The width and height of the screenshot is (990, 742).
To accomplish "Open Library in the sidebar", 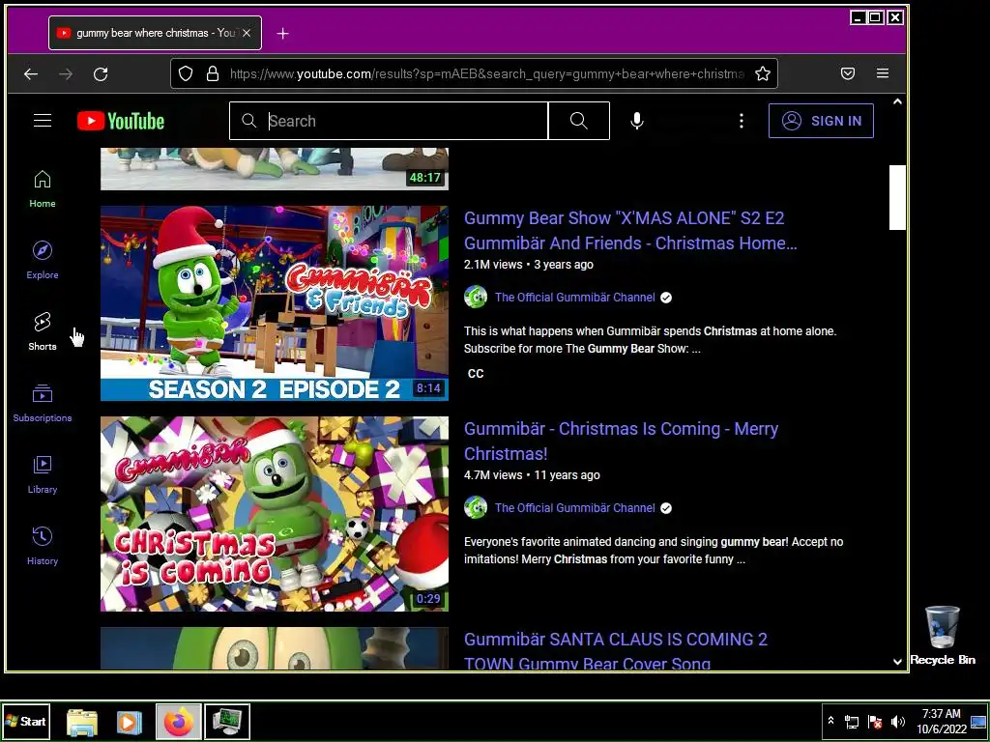I will tap(43, 473).
